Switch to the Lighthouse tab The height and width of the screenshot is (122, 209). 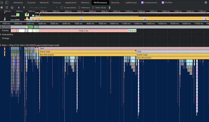point(131,2)
